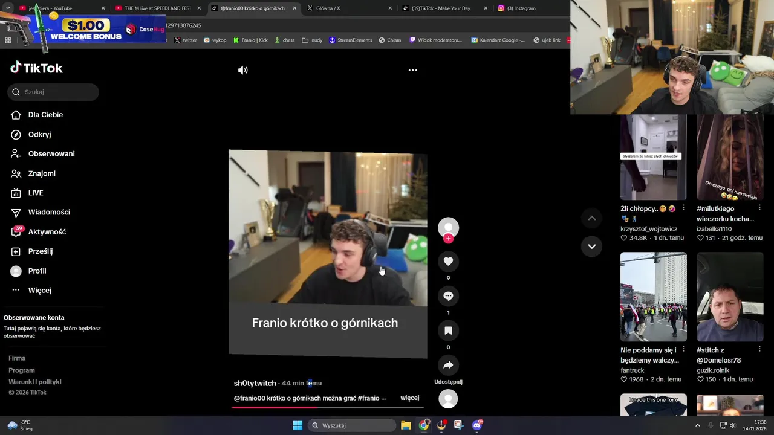
Task: Click the Firma footer link
Action: click(17, 358)
